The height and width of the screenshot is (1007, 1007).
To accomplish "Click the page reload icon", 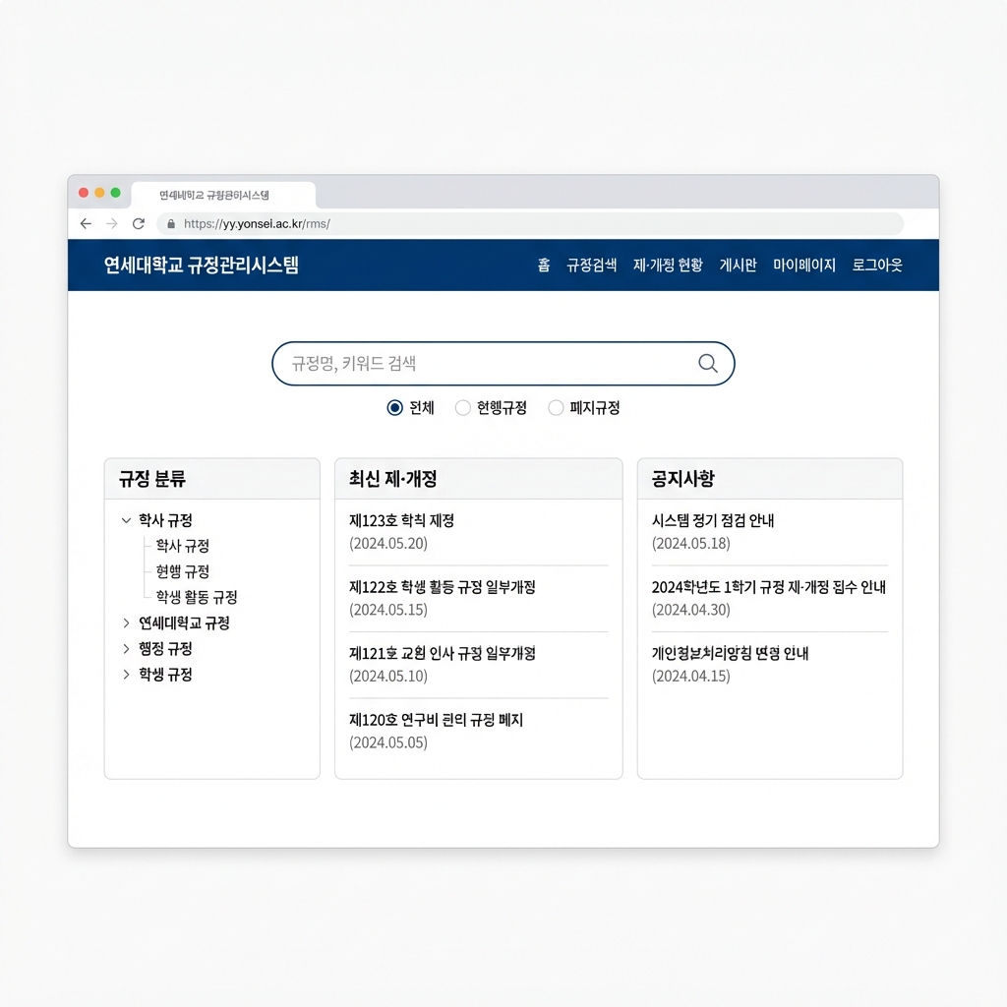I will [138, 223].
